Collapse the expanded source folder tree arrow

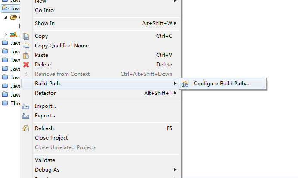pyautogui.click(x=6, y=17)
